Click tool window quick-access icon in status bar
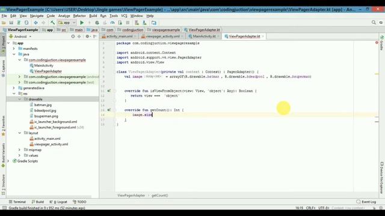385x216 pixels. point(4,208)
